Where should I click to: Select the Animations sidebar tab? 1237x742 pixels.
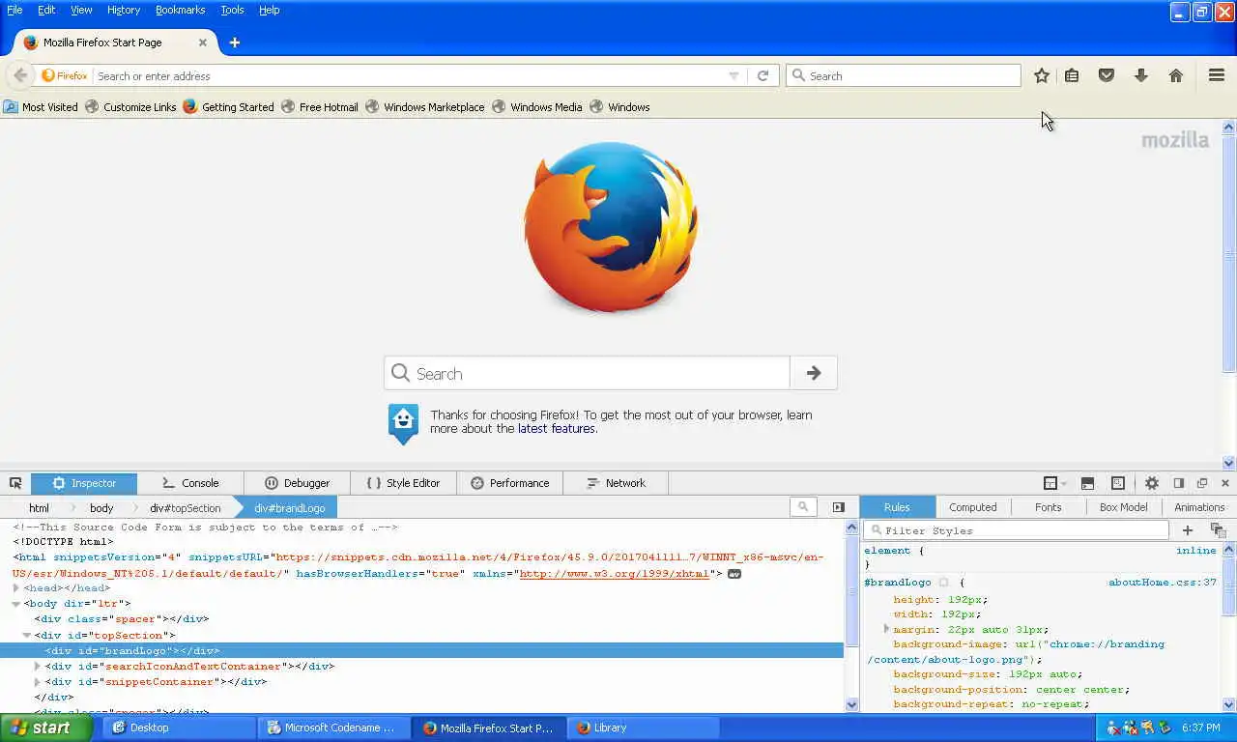coord(1199,507)
